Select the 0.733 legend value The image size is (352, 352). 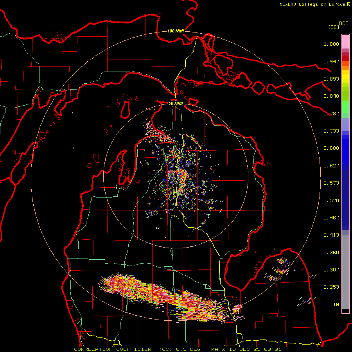click(331, 131)
